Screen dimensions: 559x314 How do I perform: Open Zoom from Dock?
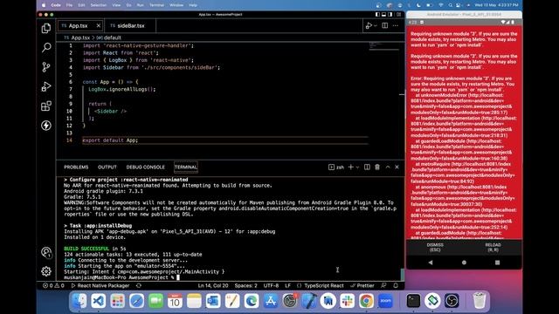[385, 301]
